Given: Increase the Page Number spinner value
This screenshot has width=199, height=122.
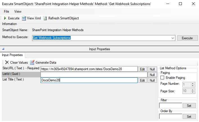Looking at the screenshot, I should [193, 84].
